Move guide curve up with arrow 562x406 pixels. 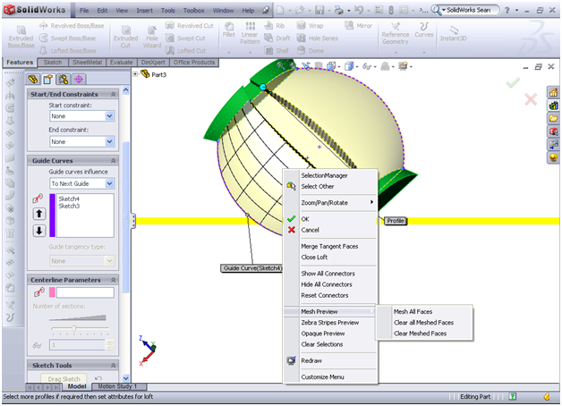click(x=39, y=214)
